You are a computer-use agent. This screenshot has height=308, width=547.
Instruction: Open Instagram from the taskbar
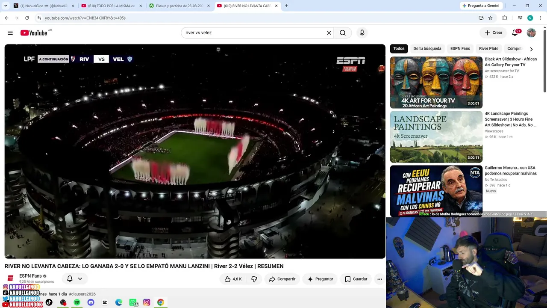pyautogui.click(x=147, y=302)
